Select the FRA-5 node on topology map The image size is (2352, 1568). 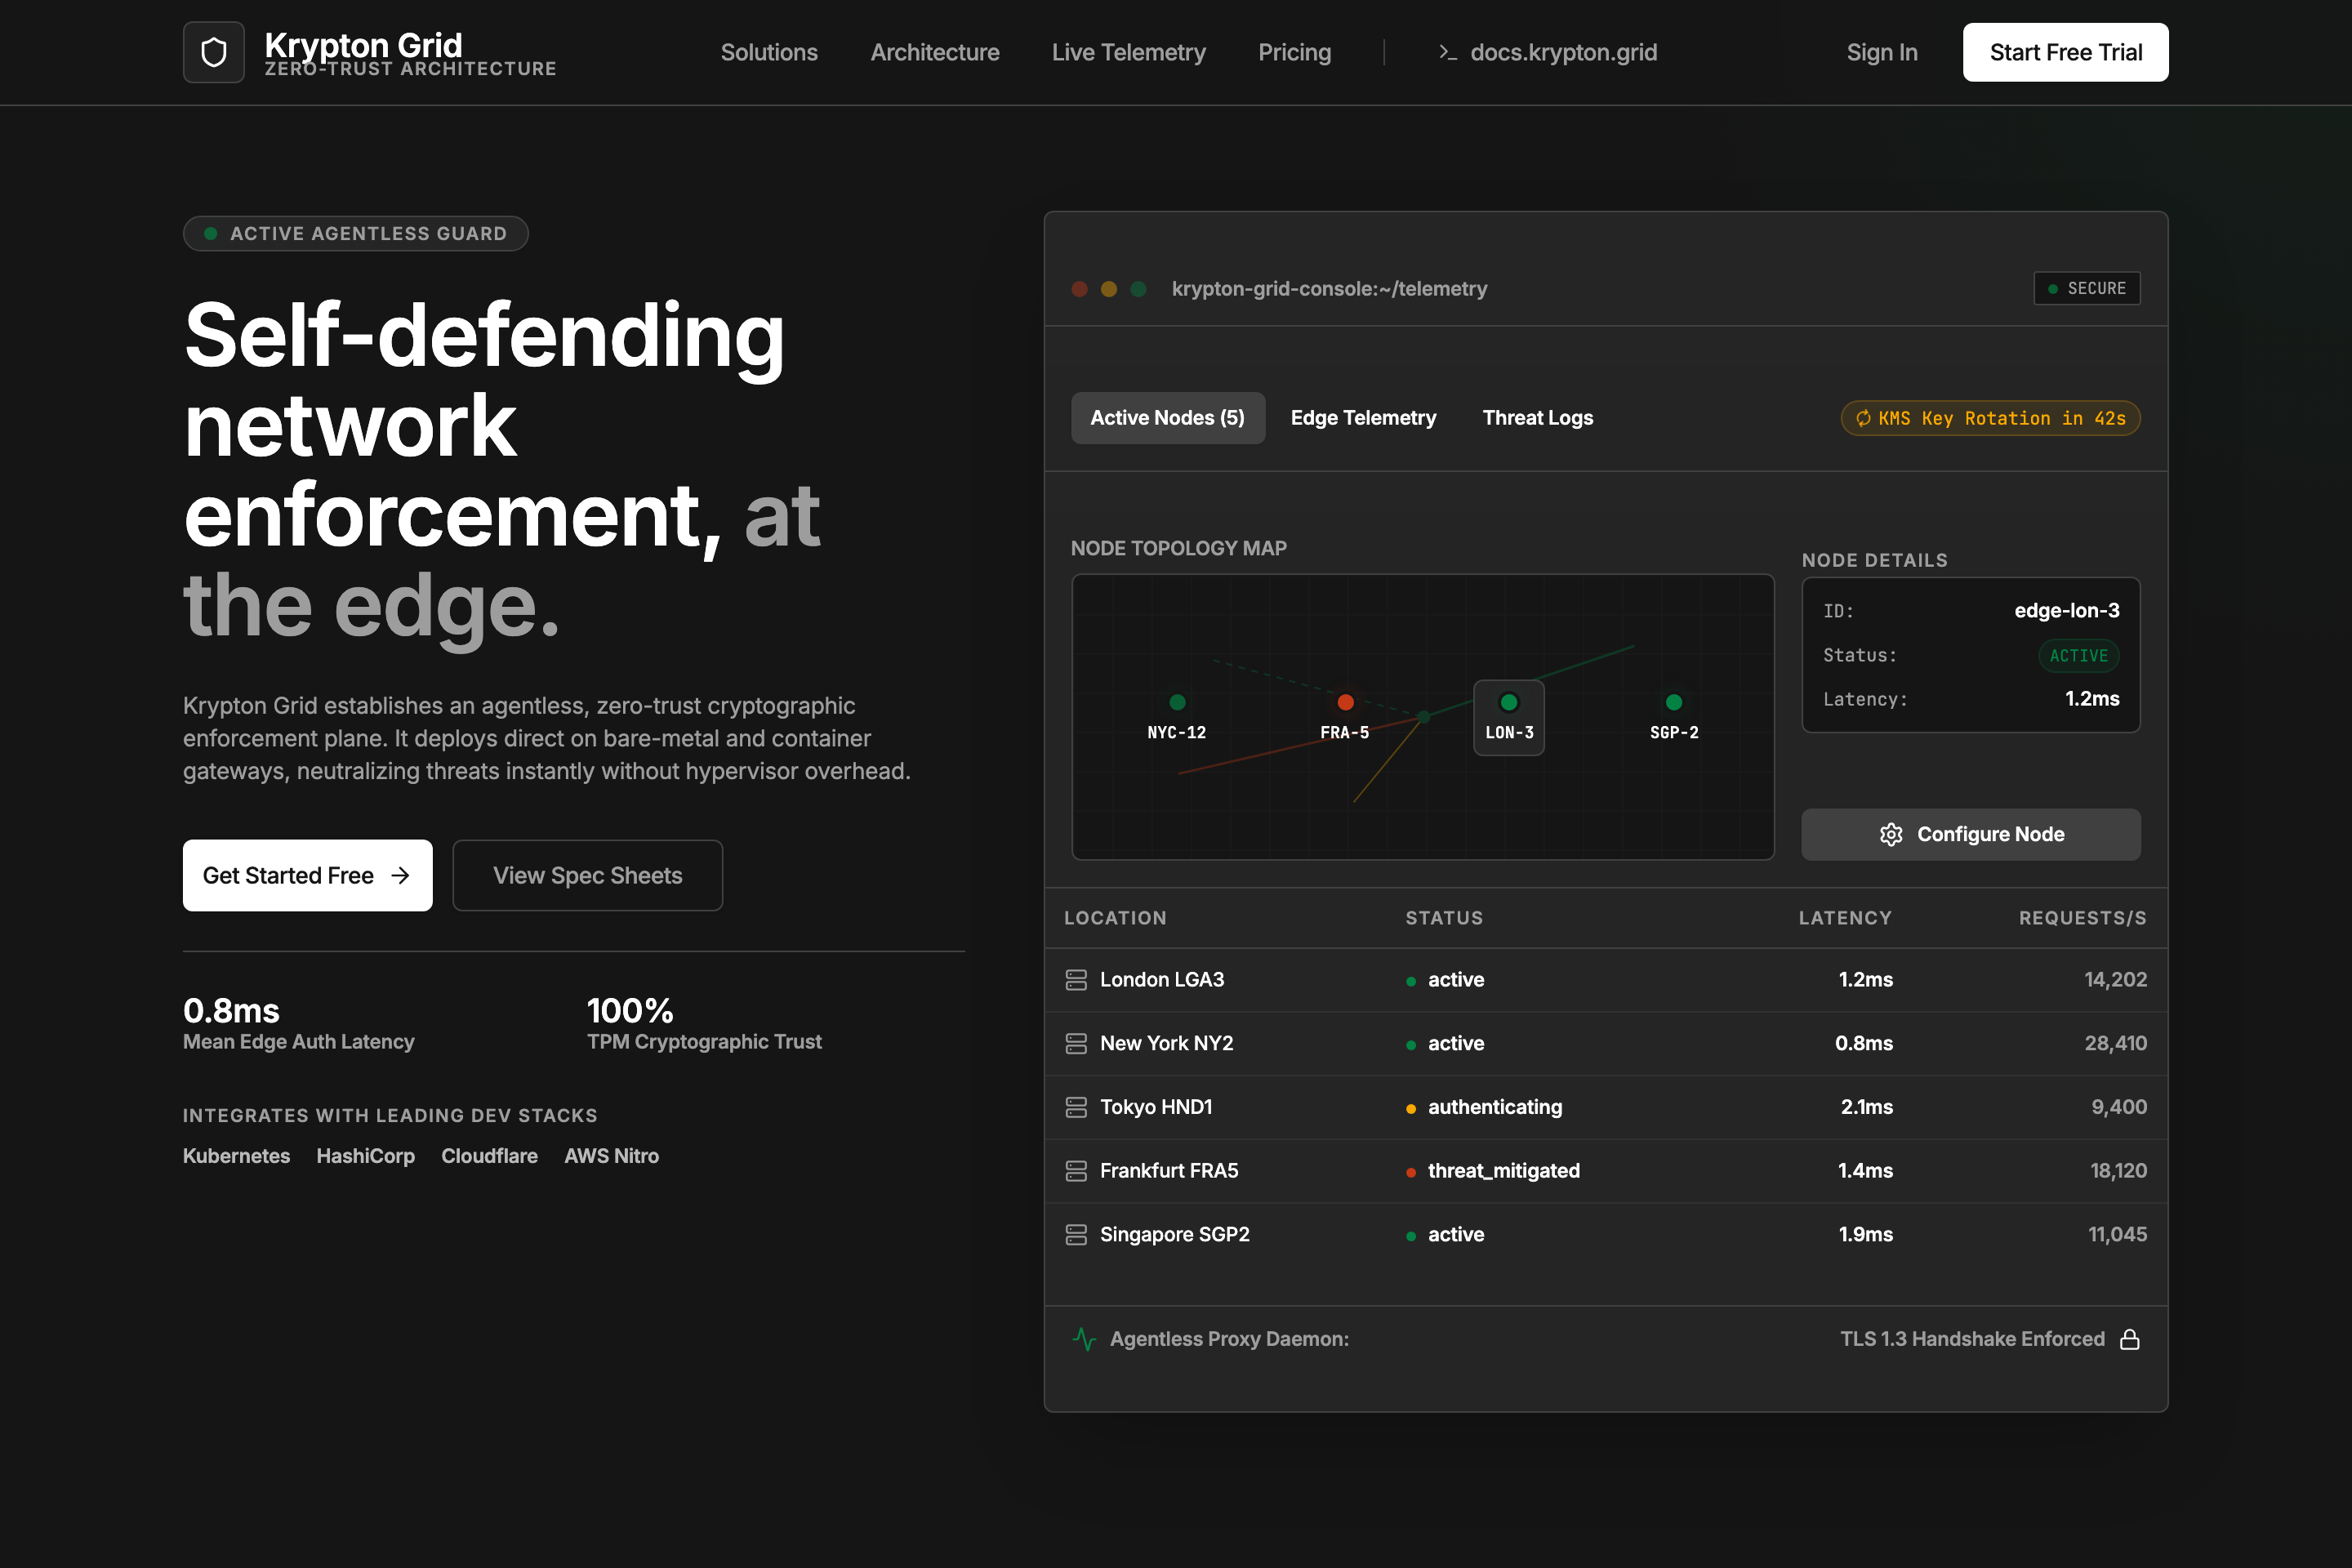tap(1345, 716)
